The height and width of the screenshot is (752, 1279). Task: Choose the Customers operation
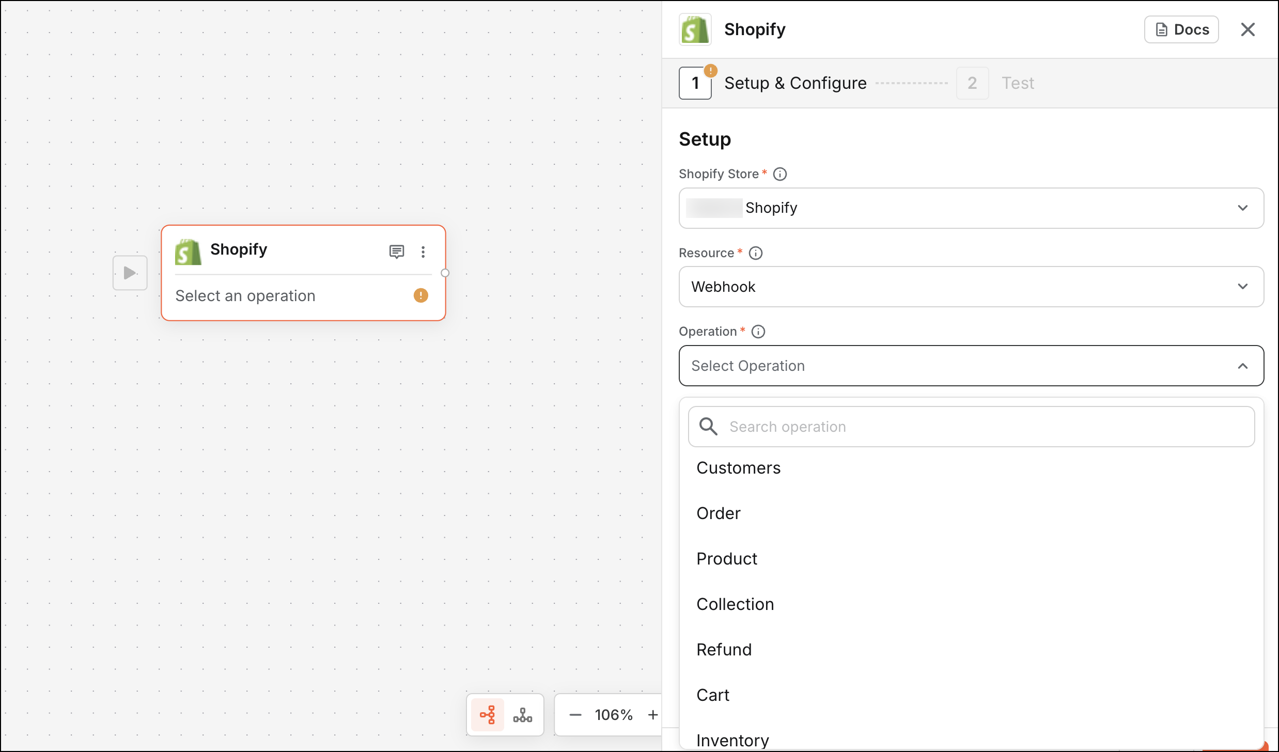tap(971, 468)
